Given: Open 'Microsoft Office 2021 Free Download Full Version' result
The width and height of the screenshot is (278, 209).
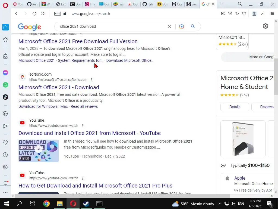Looking at the screenshot, I should point(78,41).
